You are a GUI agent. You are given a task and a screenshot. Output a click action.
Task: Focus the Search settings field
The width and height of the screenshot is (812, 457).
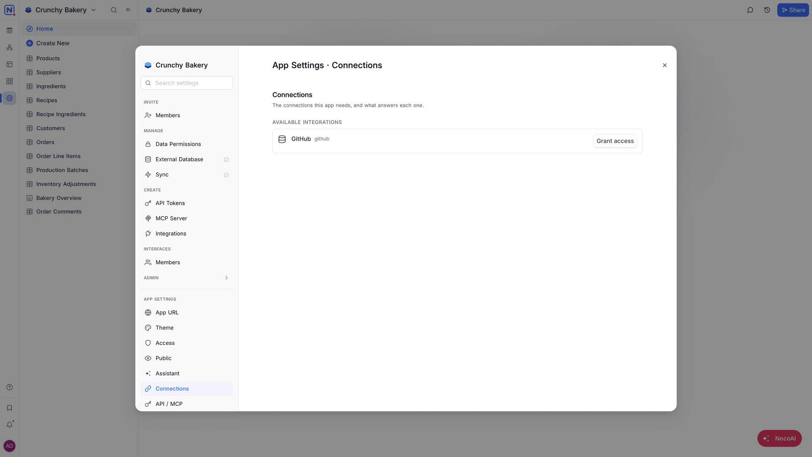click(x=187, y=83)
